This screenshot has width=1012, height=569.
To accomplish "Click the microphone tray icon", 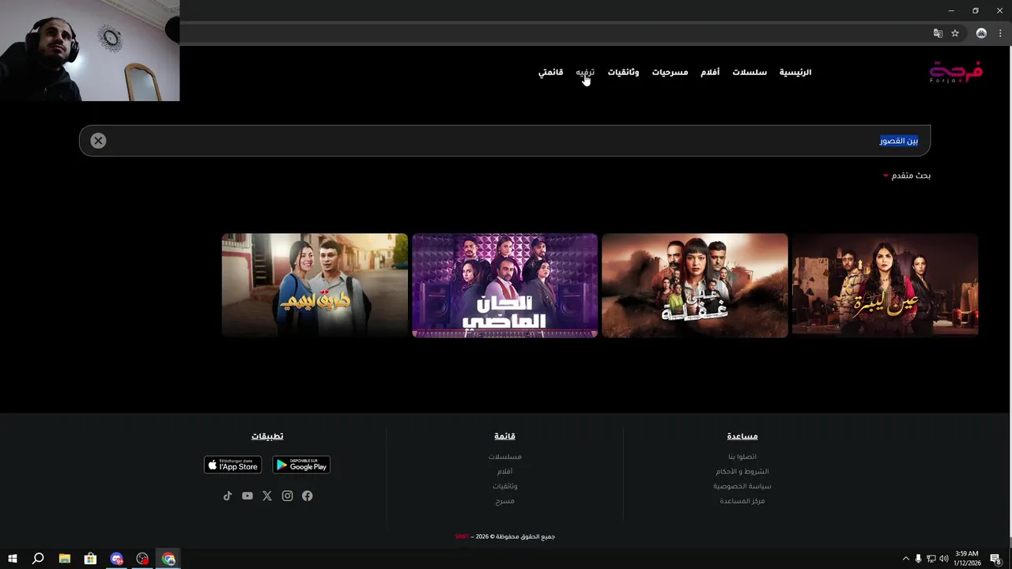I will tap(918, 559).
